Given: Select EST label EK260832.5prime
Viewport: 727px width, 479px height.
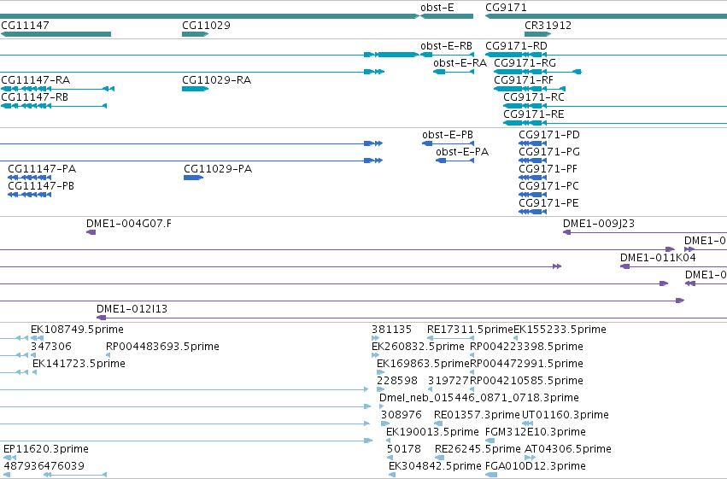Looking at the screenshot, I should pyautogui.click(x=419, y=348).
